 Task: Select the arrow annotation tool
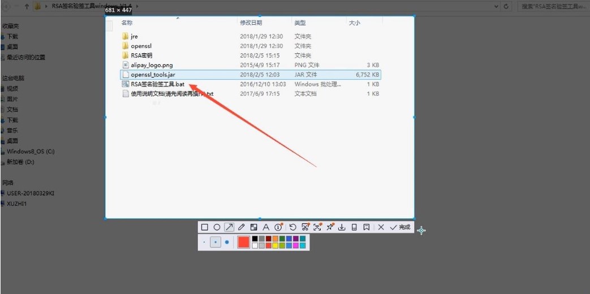[229, 227]
